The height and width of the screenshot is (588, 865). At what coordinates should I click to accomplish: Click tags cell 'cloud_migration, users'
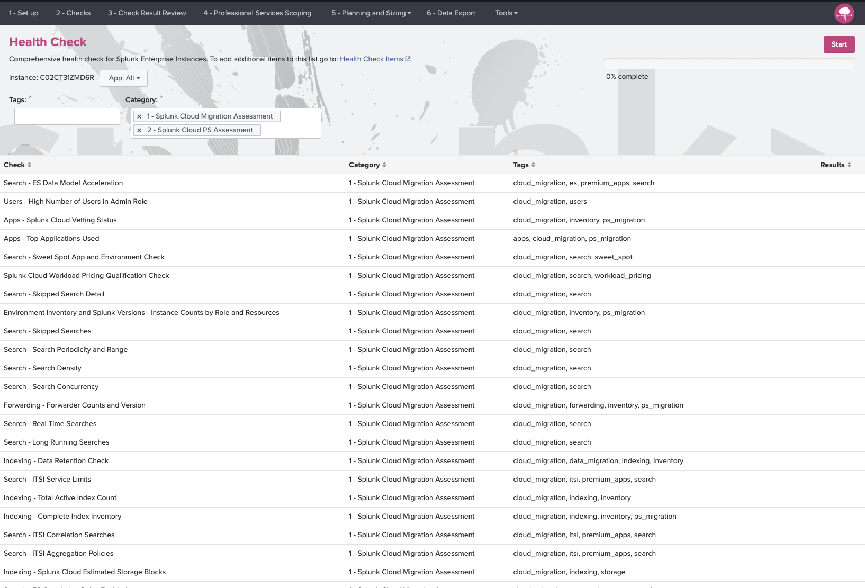point(550,202)
